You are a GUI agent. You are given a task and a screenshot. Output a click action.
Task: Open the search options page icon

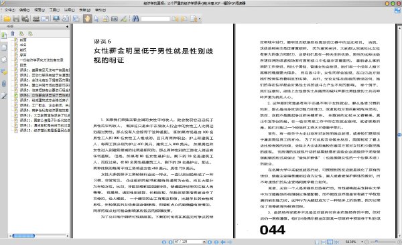(194, 19)
